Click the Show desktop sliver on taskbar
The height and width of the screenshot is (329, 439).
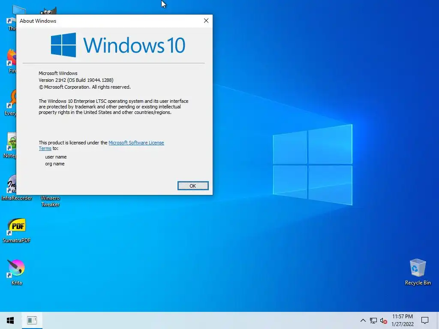[x=438, y=320]
